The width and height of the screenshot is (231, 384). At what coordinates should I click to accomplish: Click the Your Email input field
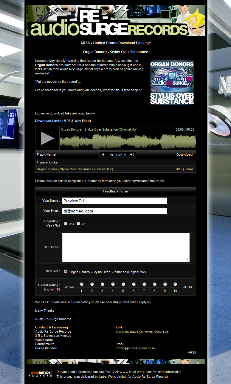pyautogui.click(x=115, y=211)
